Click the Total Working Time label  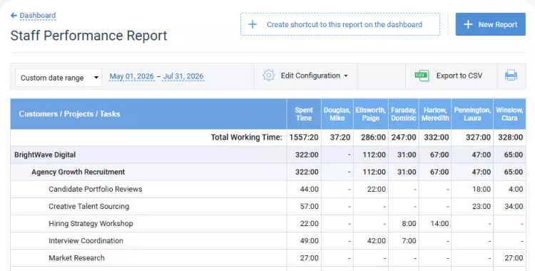tap(246, 137)
